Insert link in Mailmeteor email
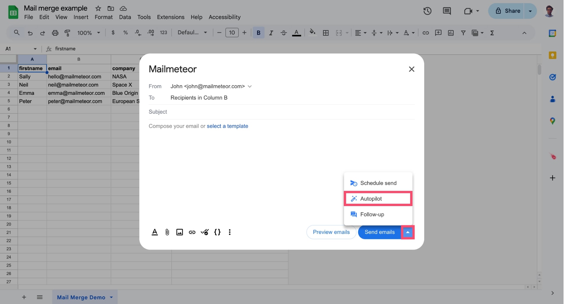Screen dimensions: 565x304 tap(192, 232)
